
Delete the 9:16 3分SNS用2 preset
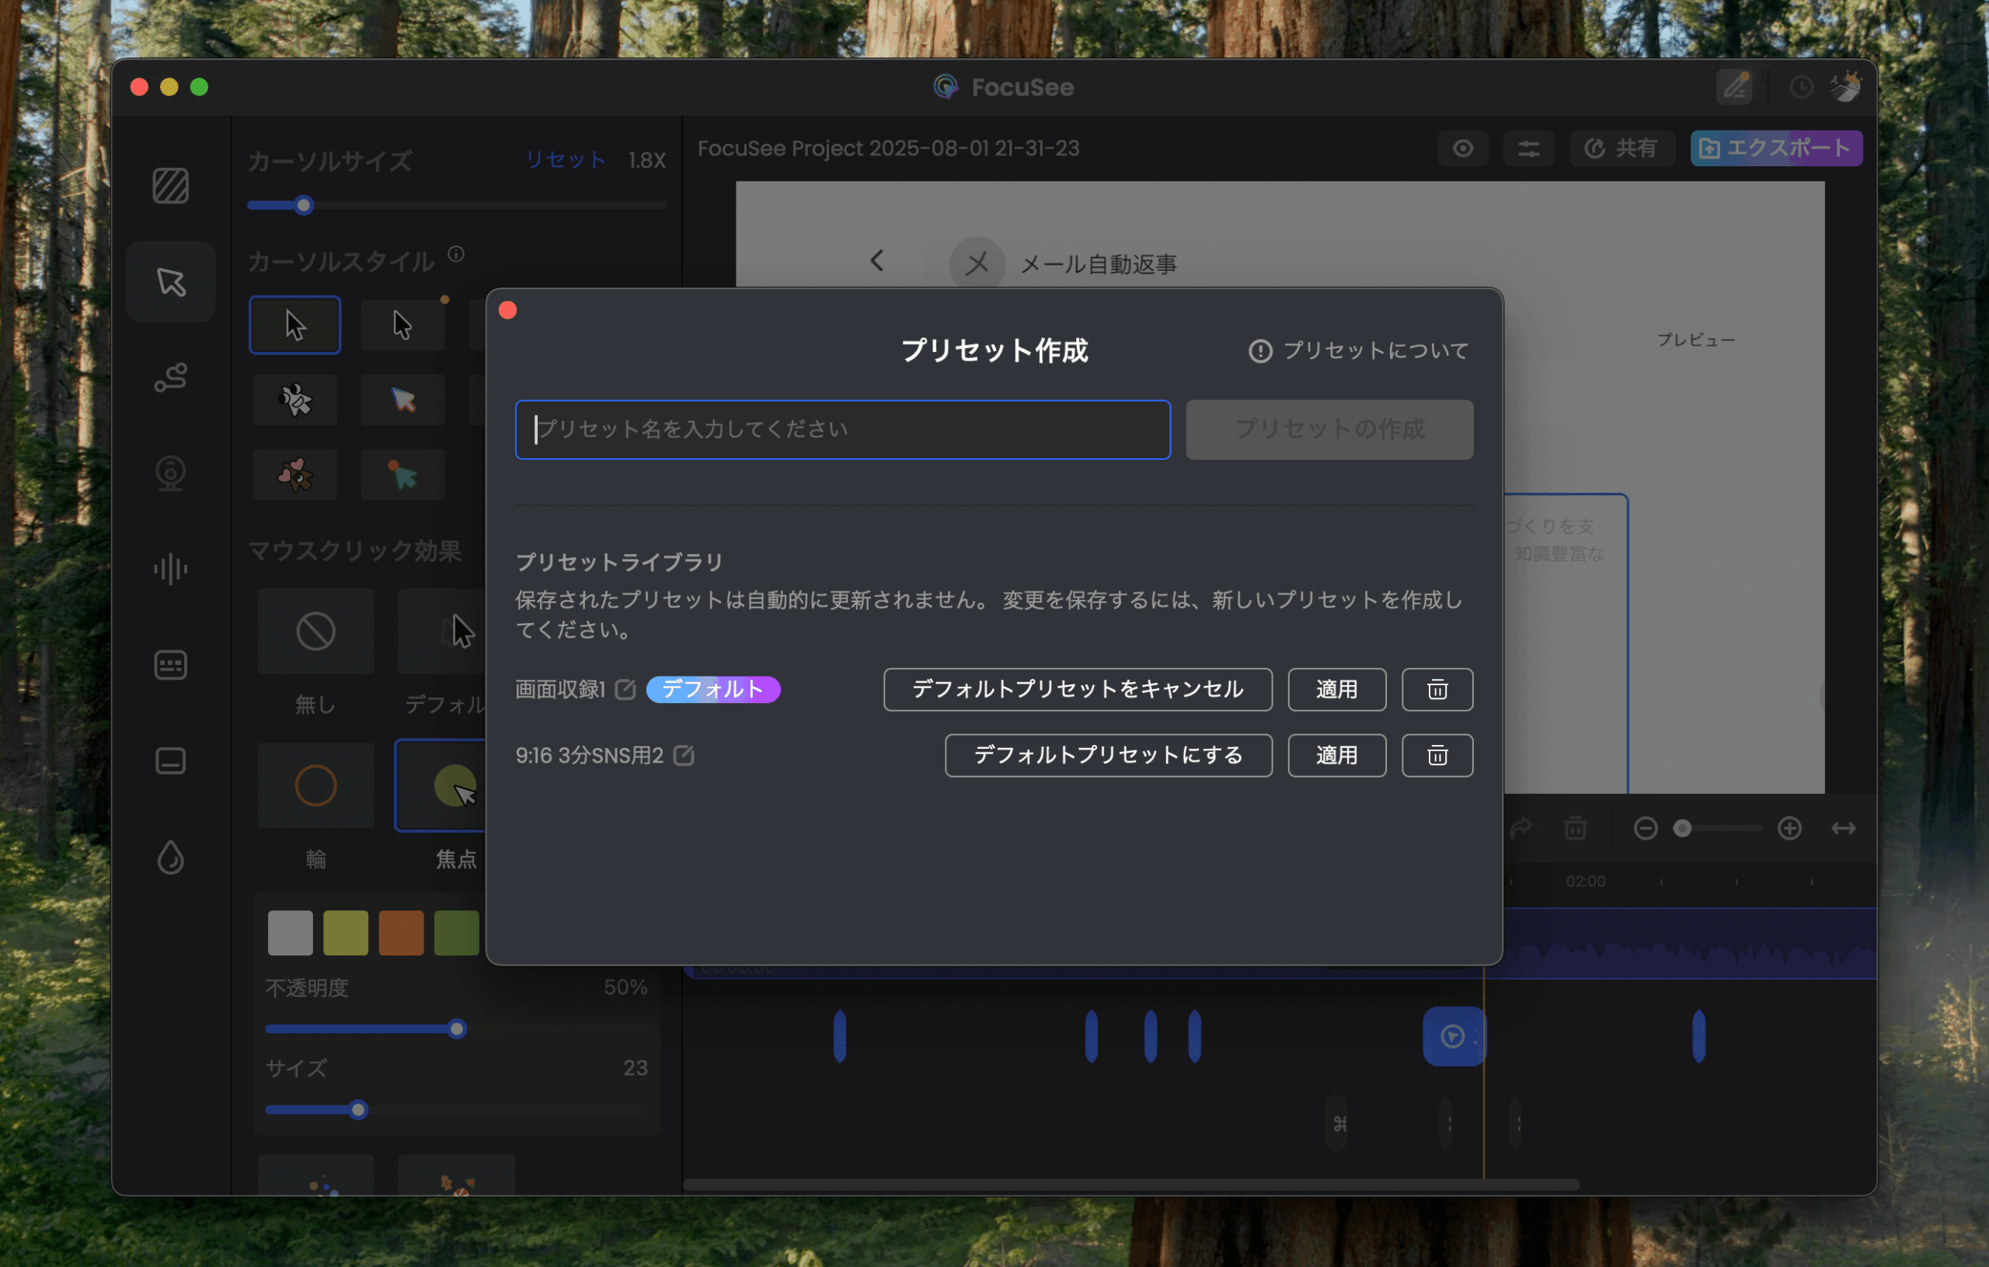point(1437,755)
